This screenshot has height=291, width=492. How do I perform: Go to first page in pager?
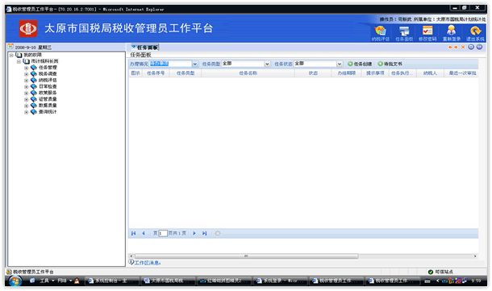(x=134, y=233)
